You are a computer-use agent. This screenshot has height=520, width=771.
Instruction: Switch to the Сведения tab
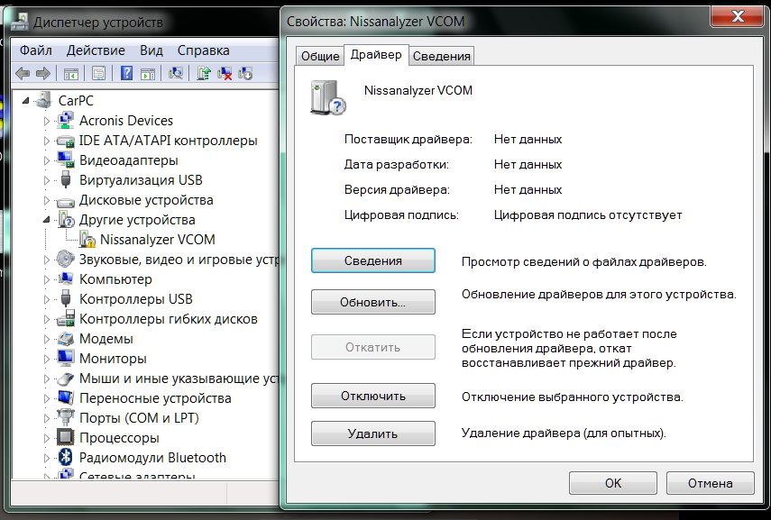pos(441,56)
